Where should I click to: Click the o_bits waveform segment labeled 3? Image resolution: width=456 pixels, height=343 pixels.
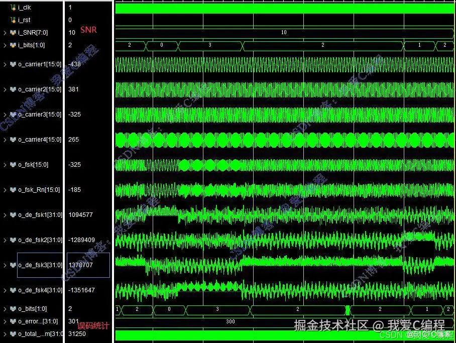click(217, 309)
